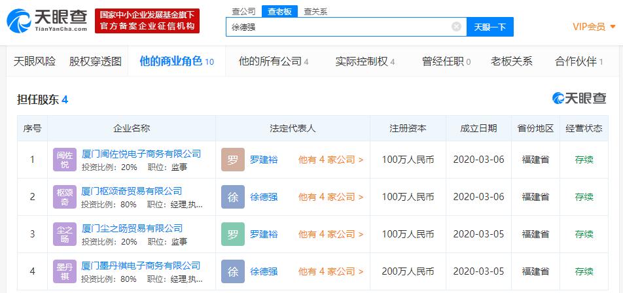Switch to 查公司 search tab

[243, 11]
